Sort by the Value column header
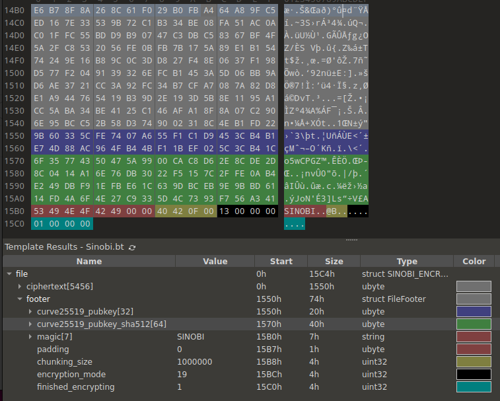This screenshot has height=401, width=500. pos(215,261)
